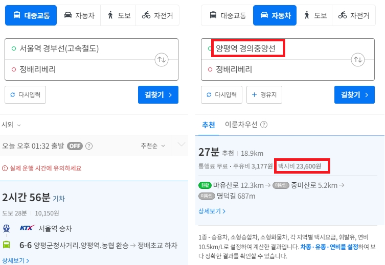The height and width of the screenshot is (265, 385).
Task: Add a waypoint with 경유지 button
Action: pyautogui.click(x=264, y=95)
